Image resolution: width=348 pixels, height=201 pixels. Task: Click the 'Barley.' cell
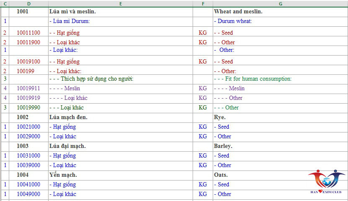pyautogui.click(x=281, y=146)
